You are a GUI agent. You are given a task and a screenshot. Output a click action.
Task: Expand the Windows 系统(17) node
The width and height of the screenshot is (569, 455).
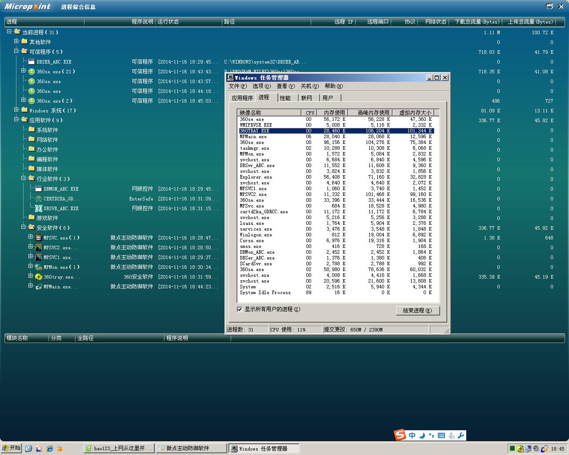[x=16, y=110]
